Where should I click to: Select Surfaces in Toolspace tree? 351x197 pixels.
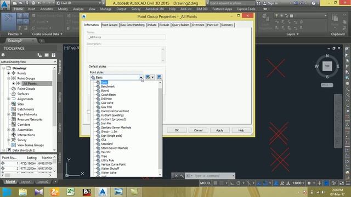(x=23, y=94)
